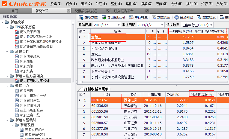Click document icon beside 新股日历
This screenshot has height=139, width=229.
[17, 91]
